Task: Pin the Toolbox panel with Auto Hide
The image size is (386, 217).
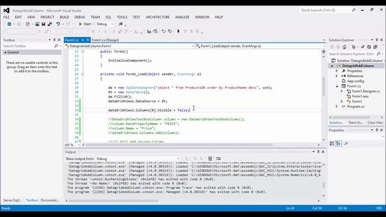Action: (x=54, y=40)
